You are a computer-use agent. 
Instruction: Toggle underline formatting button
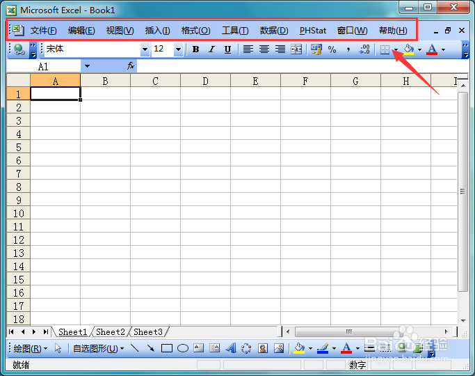click(x=227, y=49)
